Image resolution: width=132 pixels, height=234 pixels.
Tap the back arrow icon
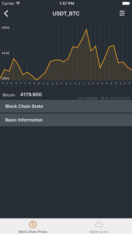(x=6, y=13)
